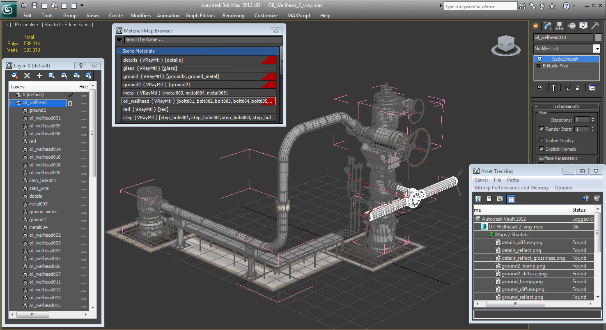The image size is (606, 330).
Task: Open the Create command panel tab
Action: pos(536,26)
